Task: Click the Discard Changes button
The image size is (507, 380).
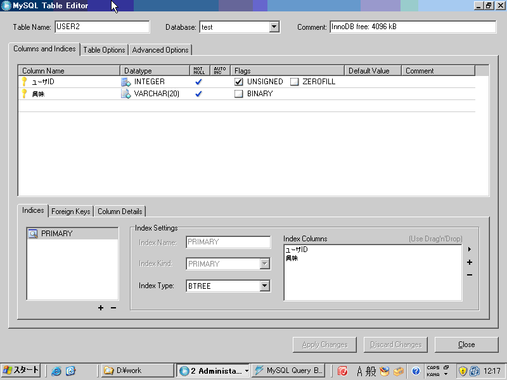Action: pyautogui.click(x=395, y=345)
